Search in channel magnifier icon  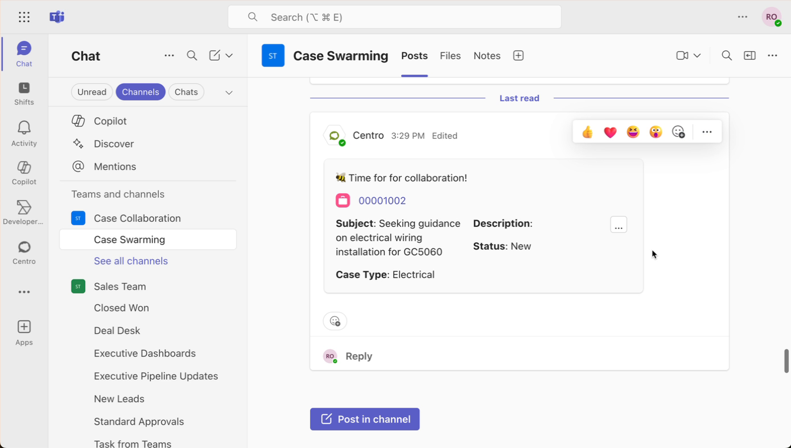pyautogui.click(x=727, y=56)
